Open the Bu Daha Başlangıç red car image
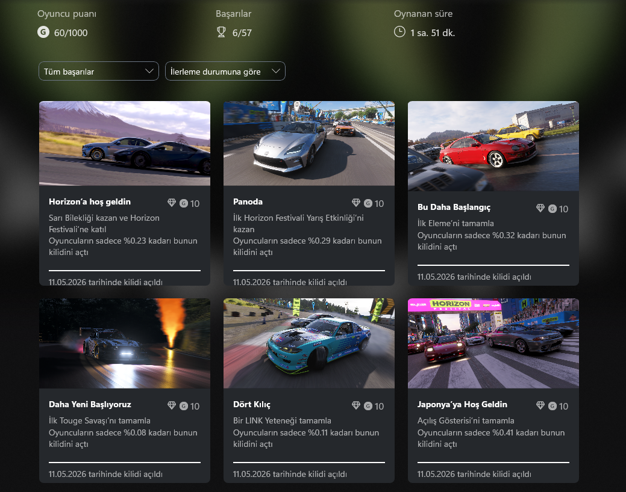Viewport: 626px width, 492px height. 493,146
